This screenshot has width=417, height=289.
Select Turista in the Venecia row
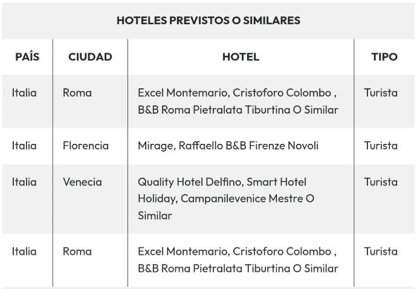click(381, 182)
